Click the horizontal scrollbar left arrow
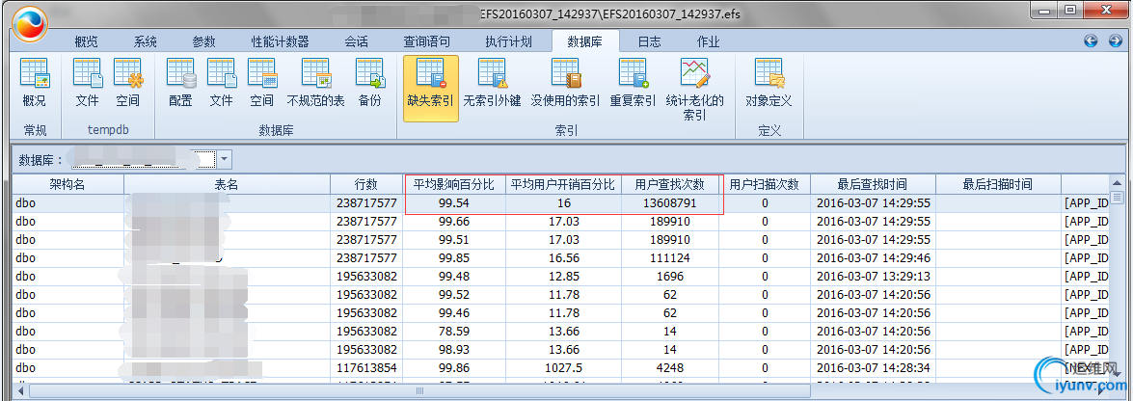This screenshot has height=401, width=1133. [21, 391]
